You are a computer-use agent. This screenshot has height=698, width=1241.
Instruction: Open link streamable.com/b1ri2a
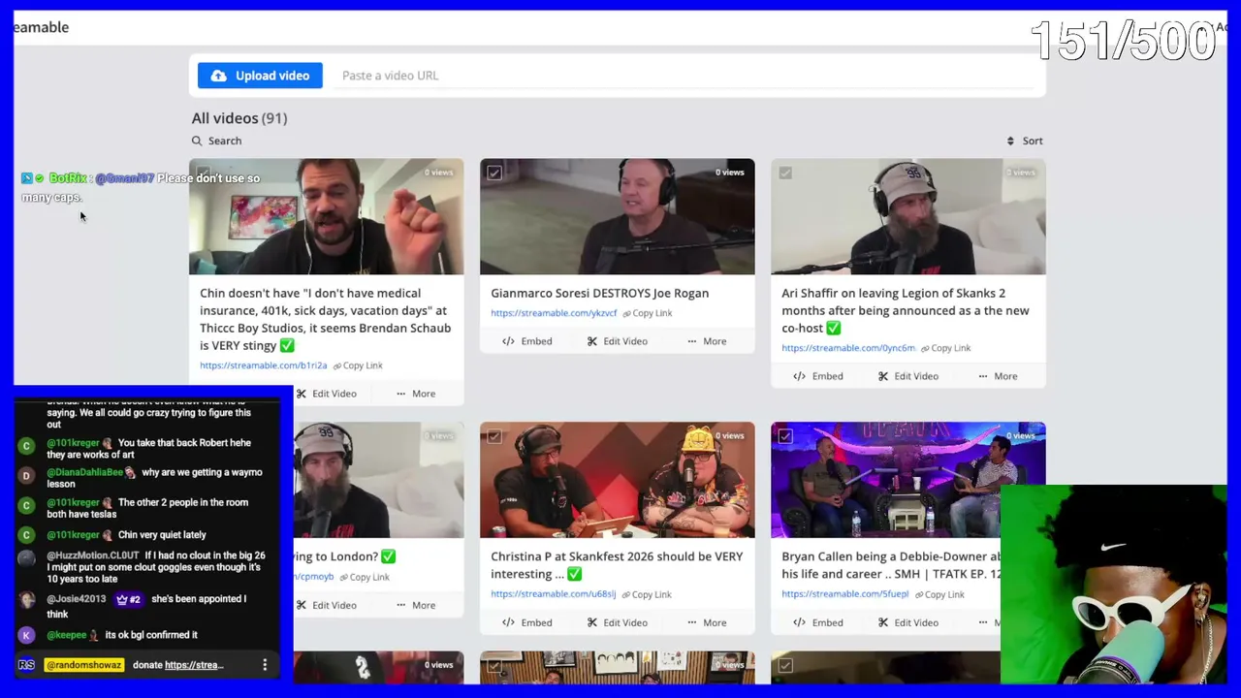pyautogui.click(x=263, y=365)
